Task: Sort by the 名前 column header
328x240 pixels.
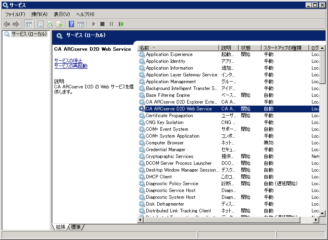Action: click(178, 48)
